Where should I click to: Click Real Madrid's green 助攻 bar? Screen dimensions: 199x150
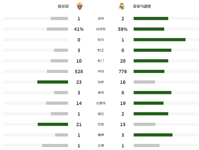(x=159, y=40)
